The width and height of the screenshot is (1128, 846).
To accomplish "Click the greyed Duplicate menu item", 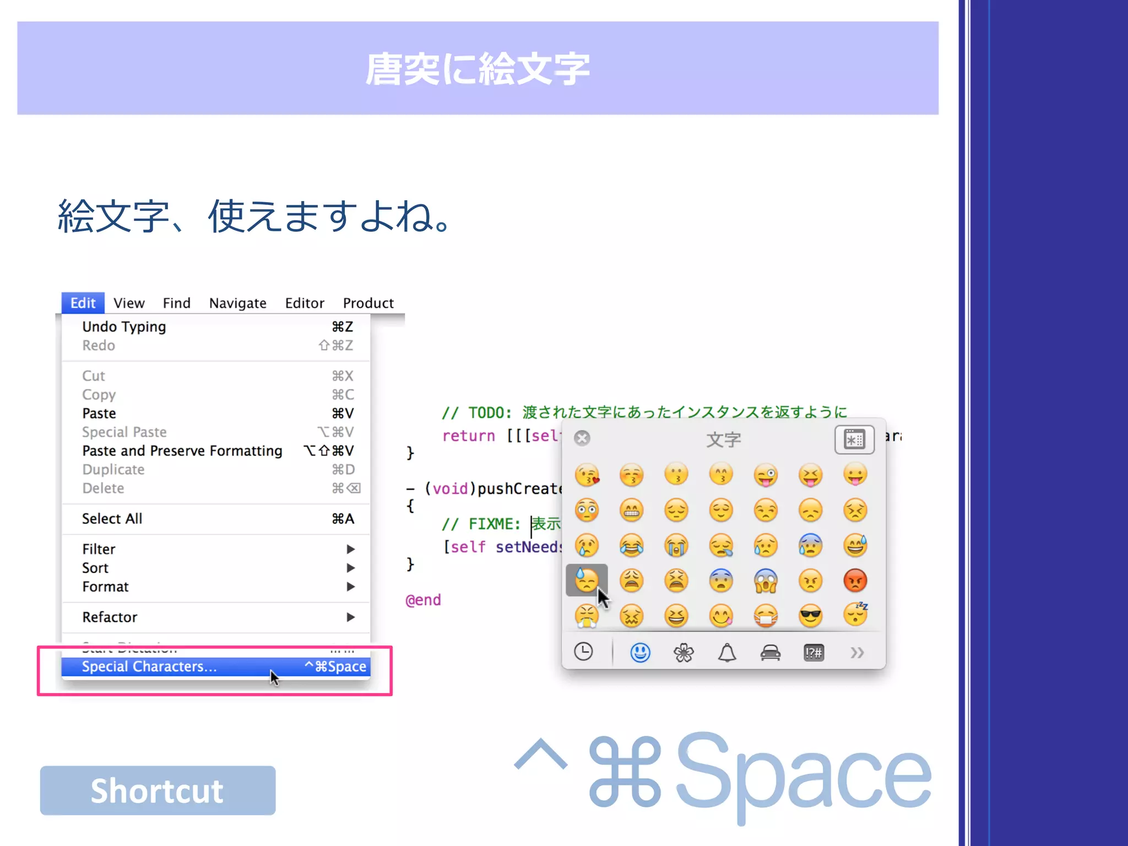I will [216, 469].
